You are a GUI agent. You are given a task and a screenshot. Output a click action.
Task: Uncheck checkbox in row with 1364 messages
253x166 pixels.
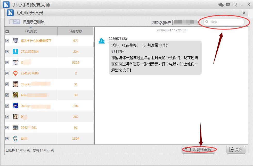[x=7, y=138]
